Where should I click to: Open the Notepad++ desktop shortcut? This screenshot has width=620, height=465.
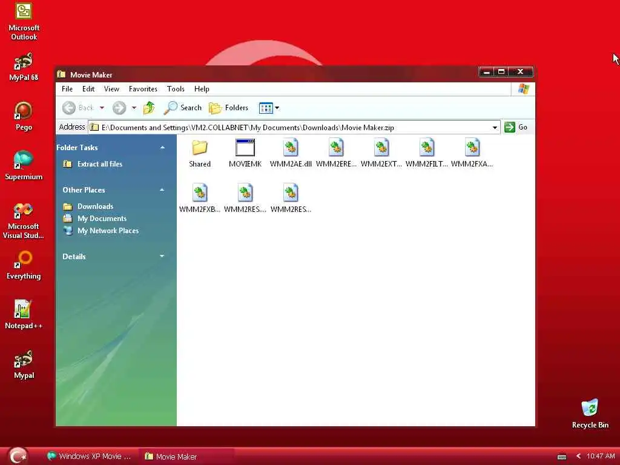point(24,315)
